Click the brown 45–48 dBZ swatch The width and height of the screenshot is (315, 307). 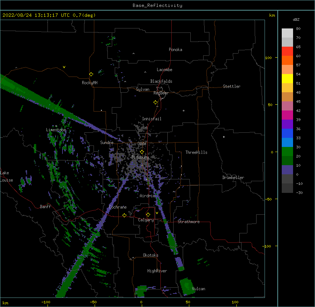(x=287, y=97)
